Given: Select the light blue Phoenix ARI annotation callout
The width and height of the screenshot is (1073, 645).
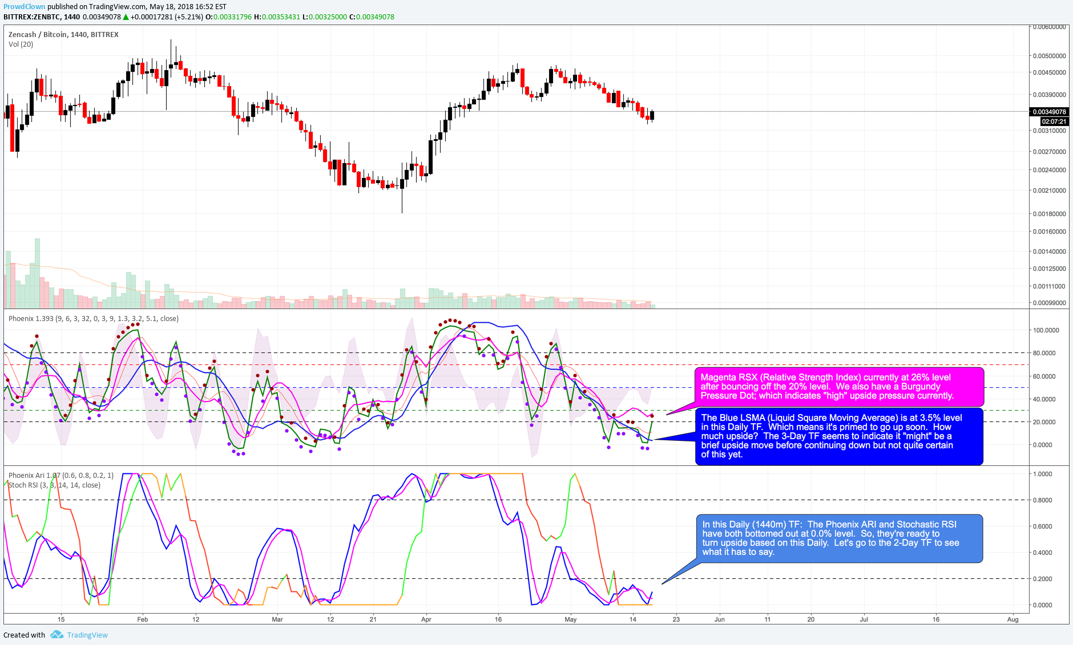Looking at the screenshot, I should (839, 538).
